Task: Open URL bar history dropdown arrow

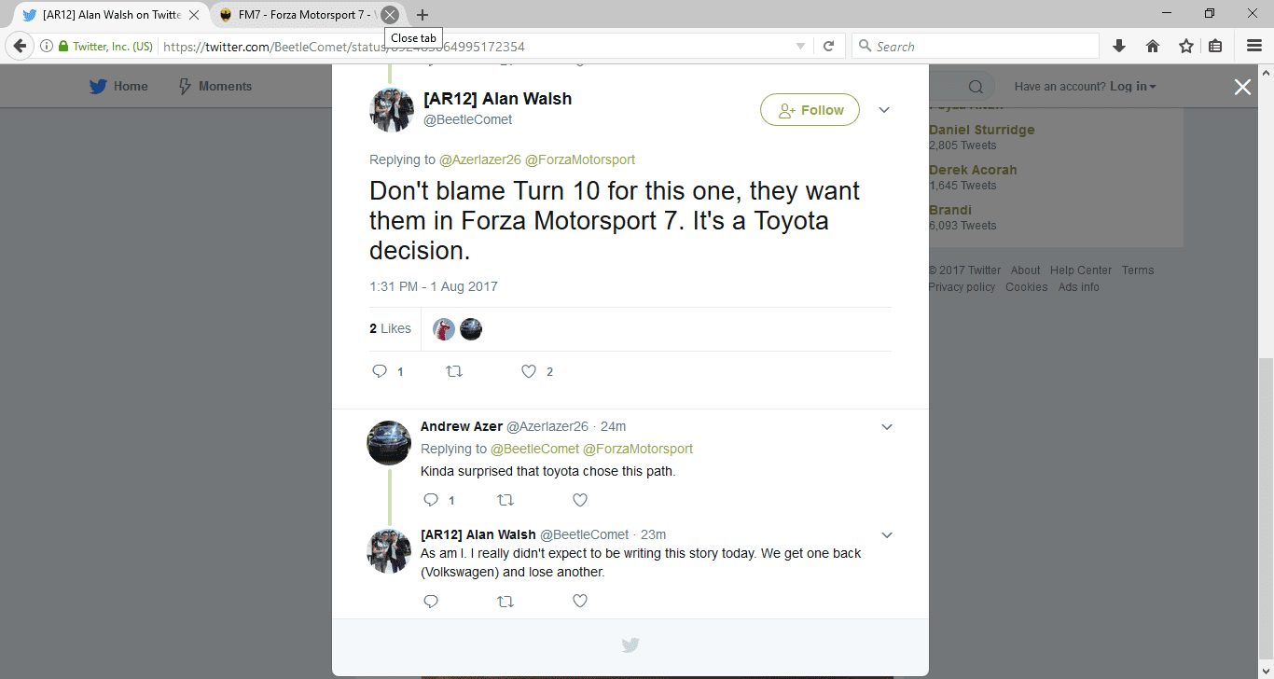Action: tap(800, 46)
